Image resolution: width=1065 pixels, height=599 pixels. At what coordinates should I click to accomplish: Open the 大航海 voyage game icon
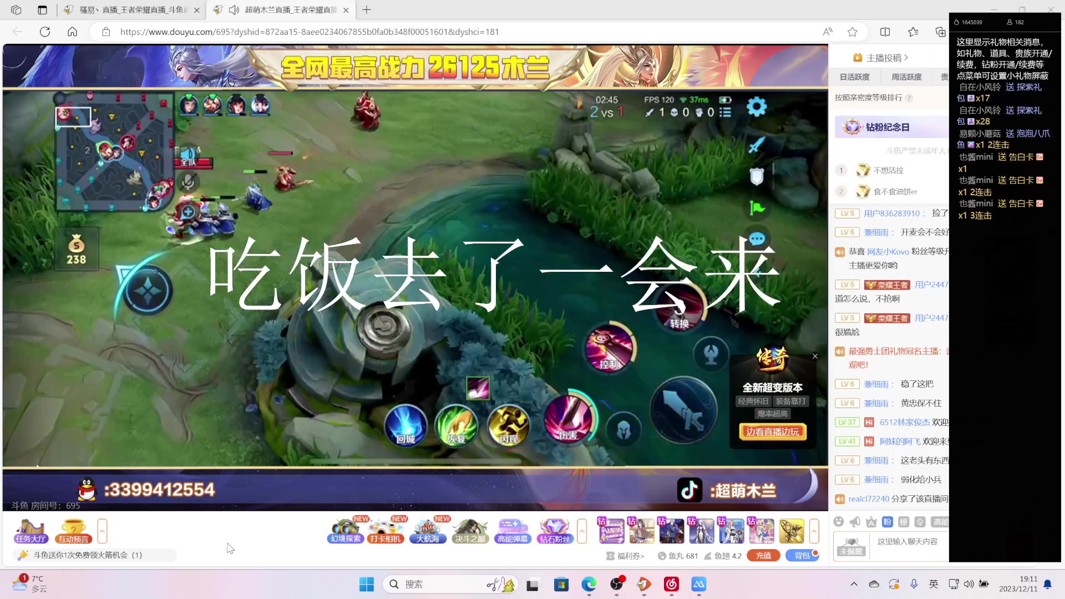coord(428,531)
